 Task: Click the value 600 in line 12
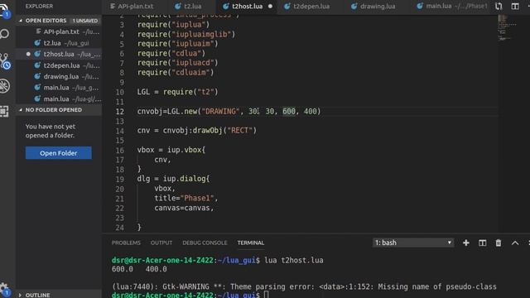click(x=289, y=111)
